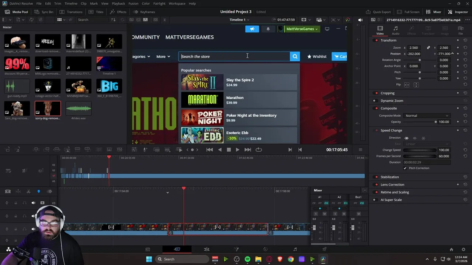Mute the viewer audio speaker icon

pos(360,20)
